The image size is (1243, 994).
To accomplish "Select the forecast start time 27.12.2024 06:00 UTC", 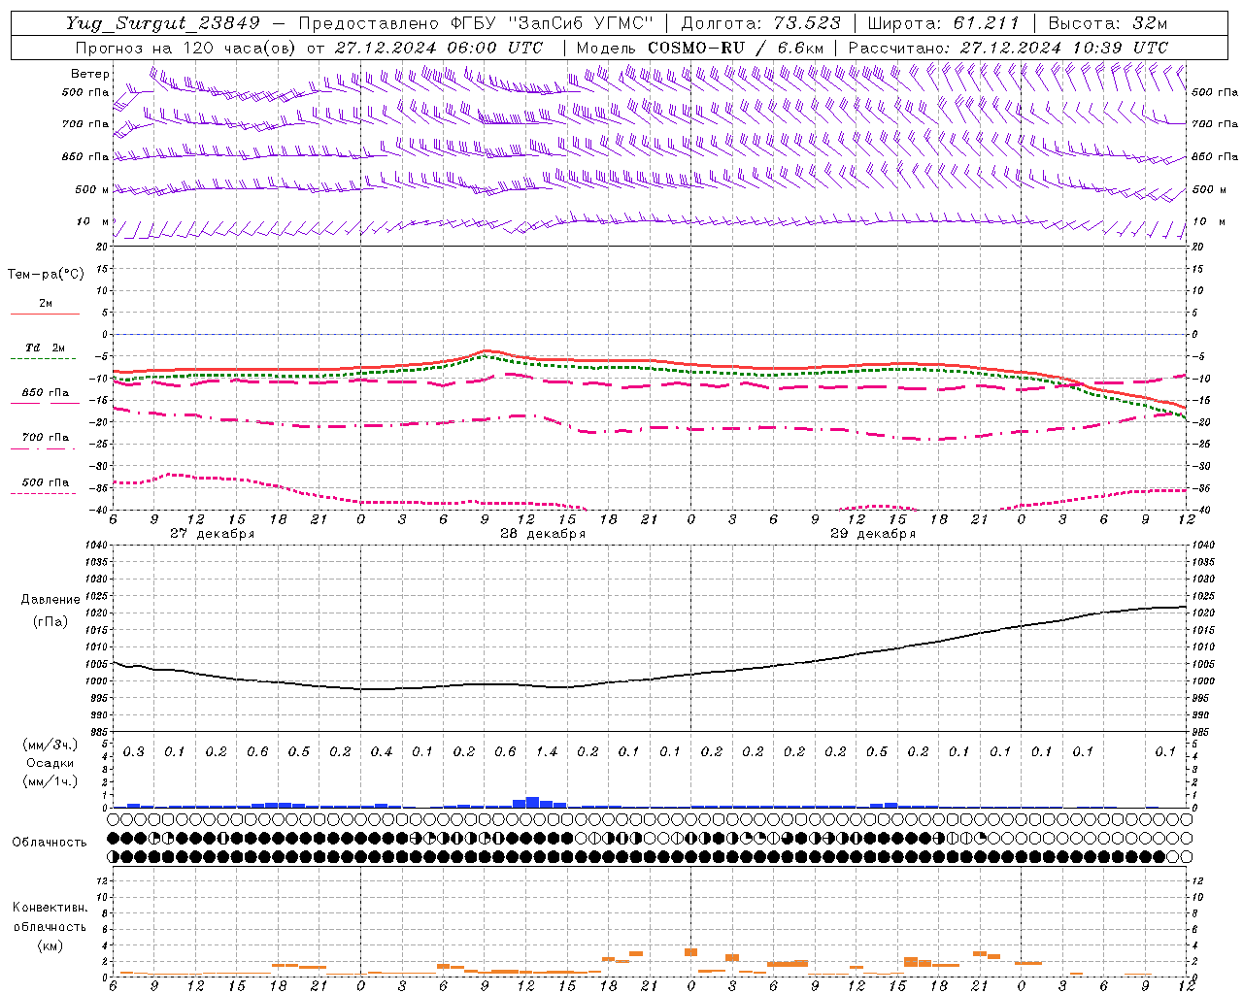I will point(439,48).
